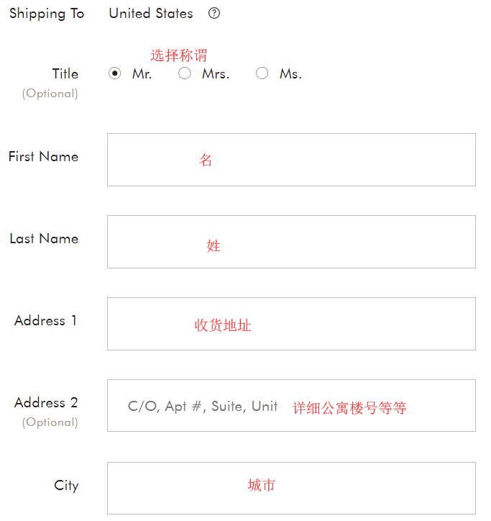Screen dimensions: 491x521
Task: Click the Shipping To label
Action: tap(47, 14)
